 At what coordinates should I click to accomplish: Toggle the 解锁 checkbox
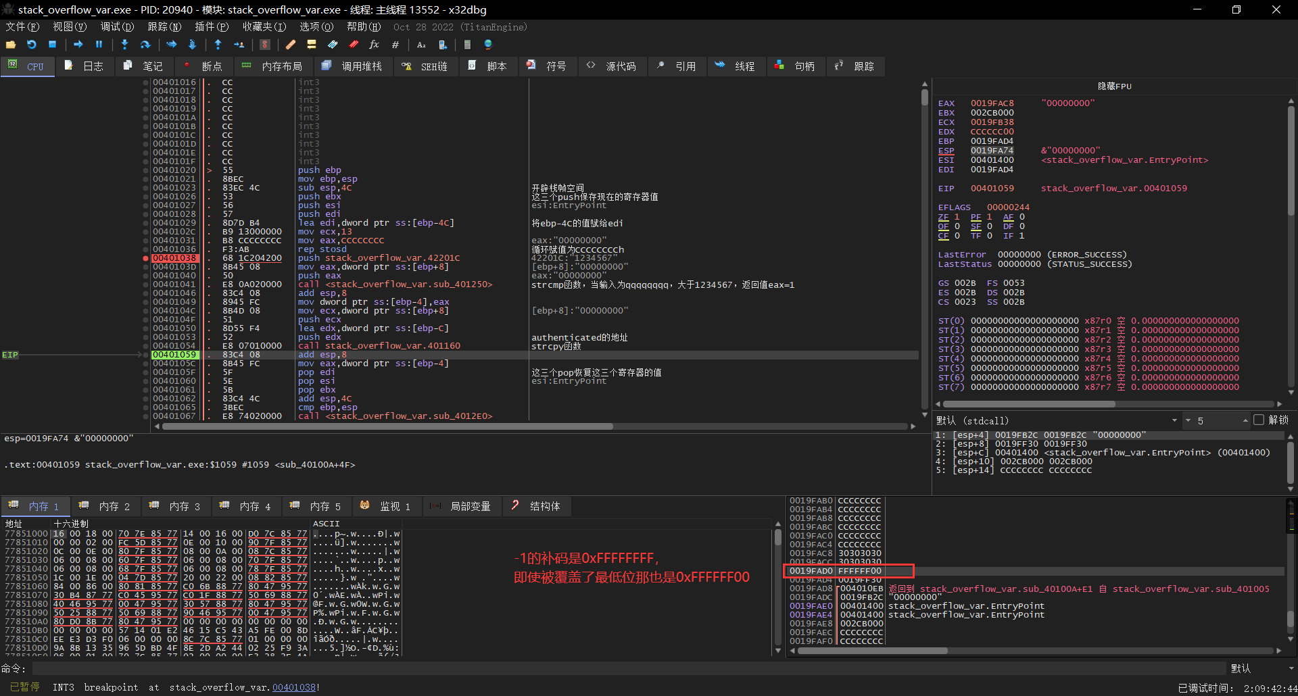coord(1259,420)
